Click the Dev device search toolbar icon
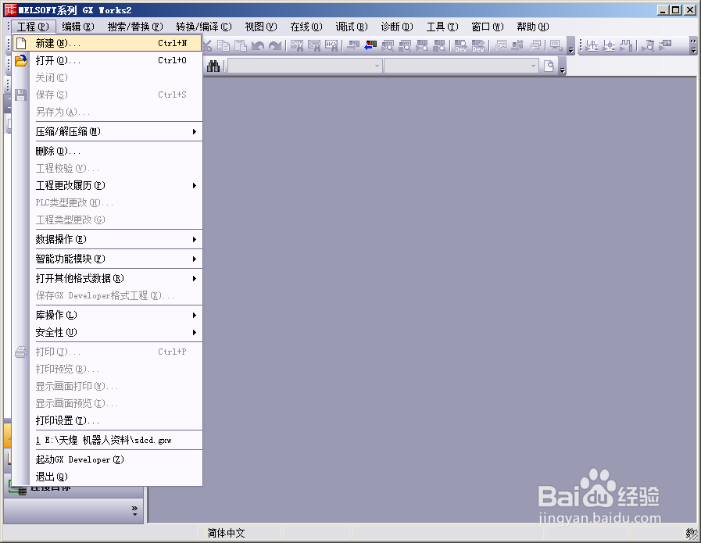 297,45
